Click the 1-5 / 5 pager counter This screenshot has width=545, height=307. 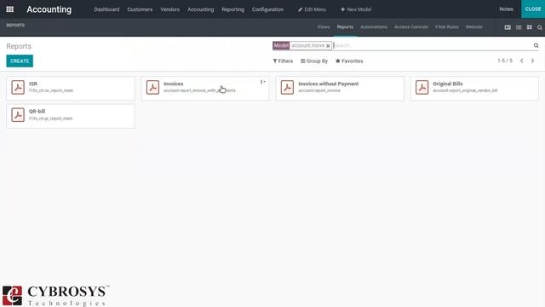(x=505, y=61)
